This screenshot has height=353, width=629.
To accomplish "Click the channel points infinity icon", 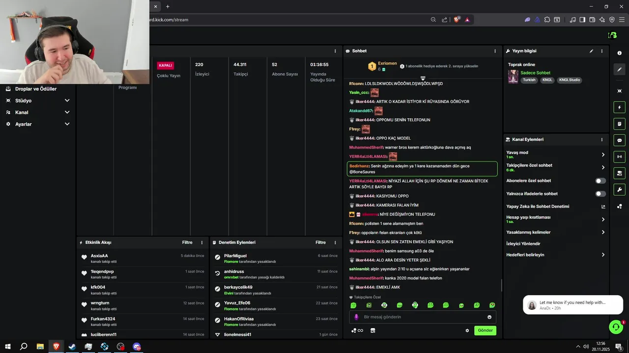I will click(357, 330).
